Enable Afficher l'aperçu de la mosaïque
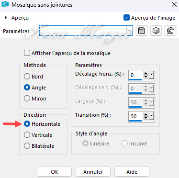Image resolution: width=179 pixels, height=178 pixels. pyautogui.click(x=27, y=53)
